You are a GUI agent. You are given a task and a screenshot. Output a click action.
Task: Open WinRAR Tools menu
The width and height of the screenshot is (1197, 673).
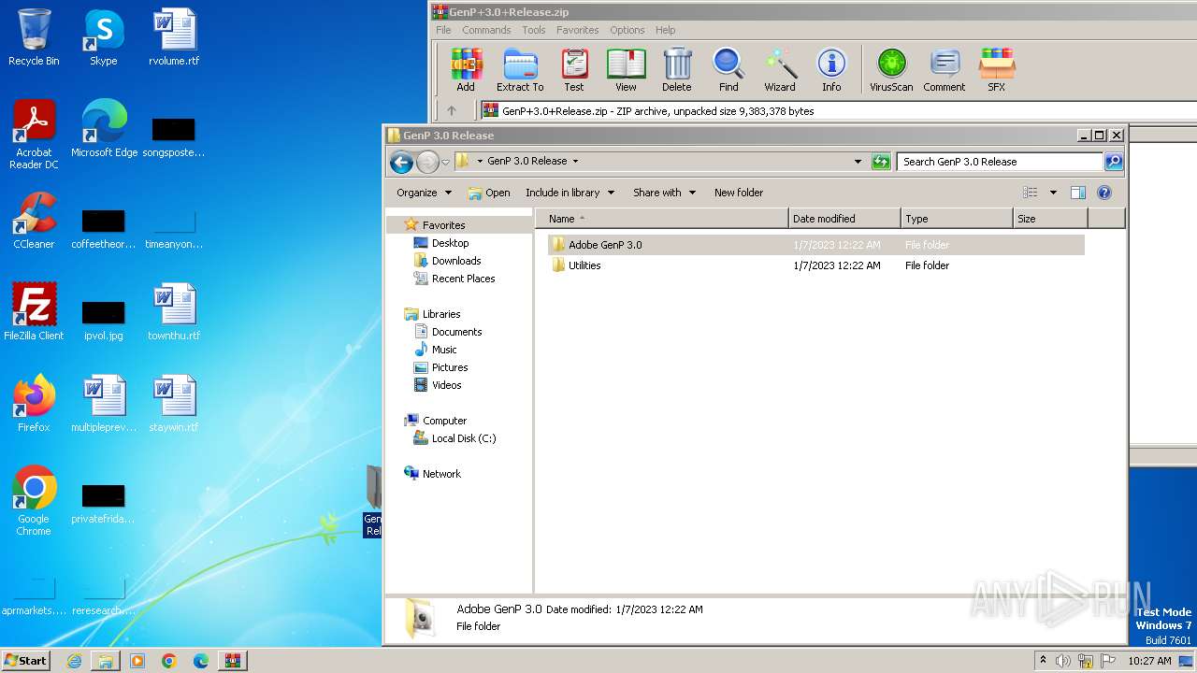click(534, 30)
